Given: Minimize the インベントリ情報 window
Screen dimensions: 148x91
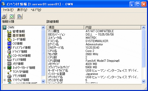Looking at the screenshot, I should [132, 4].
